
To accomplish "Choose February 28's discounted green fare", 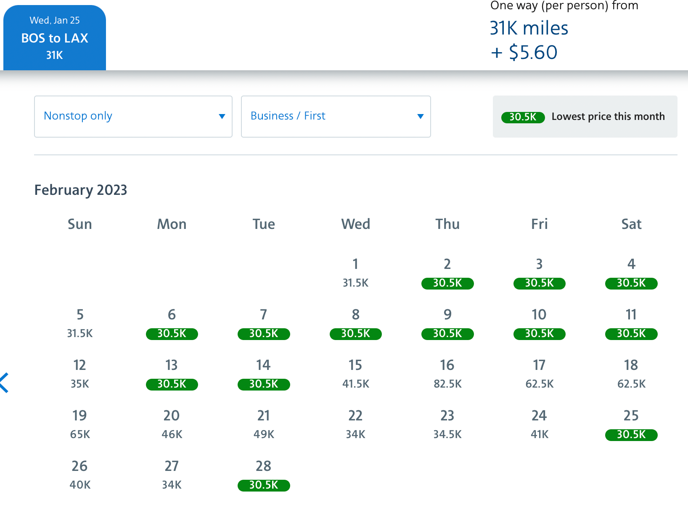I will pyautogui.click(x=263, y=485).
